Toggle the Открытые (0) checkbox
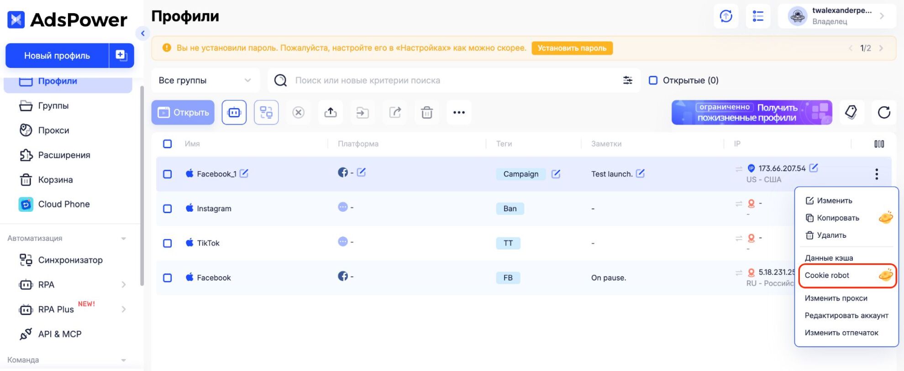904x371 pixels. tap(653, 80)
